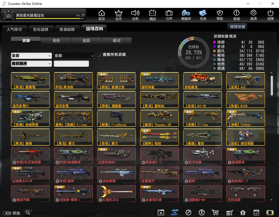Expand the second dark 全部 dropdown
Viewport: 279px width, 217px height.
(74, 56)
